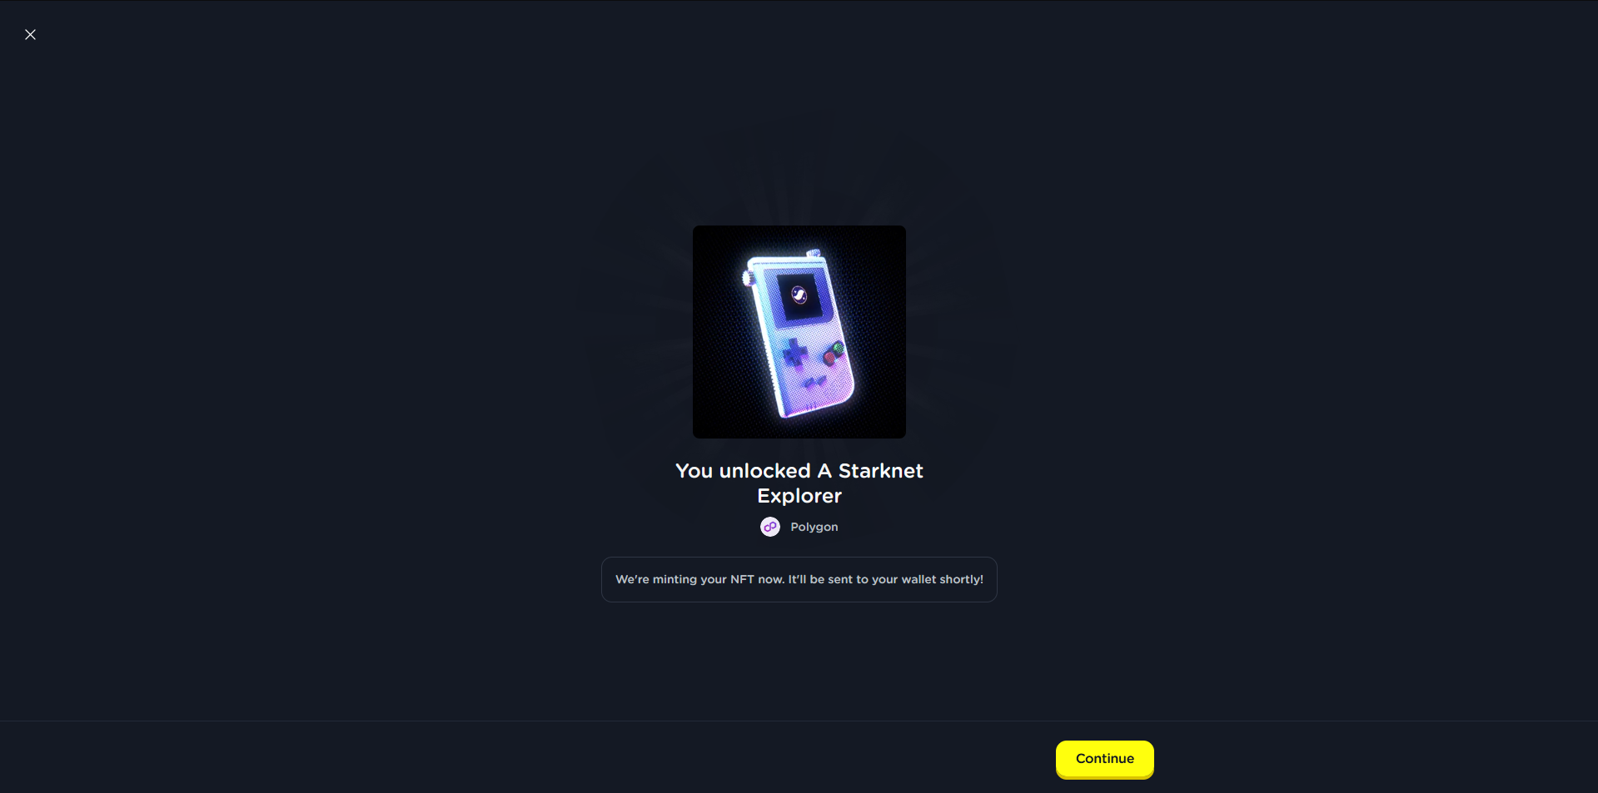Screen dimensions: 1598x793
Task: Click the word "Explorer" in the heading
Action: [799, 496]
